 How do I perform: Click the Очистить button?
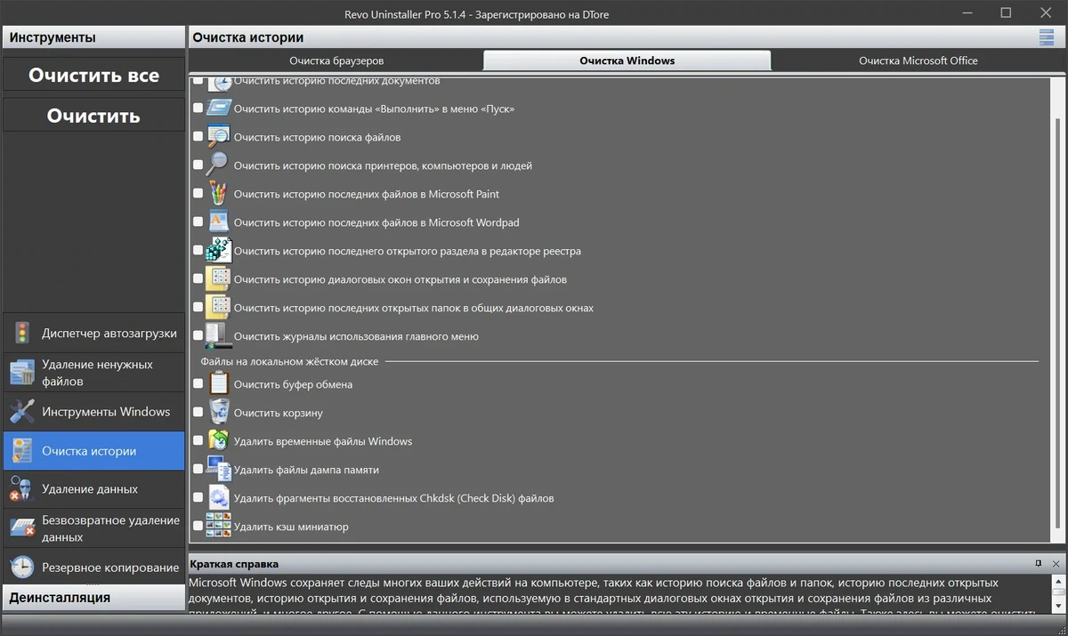[x=93, y=116]
